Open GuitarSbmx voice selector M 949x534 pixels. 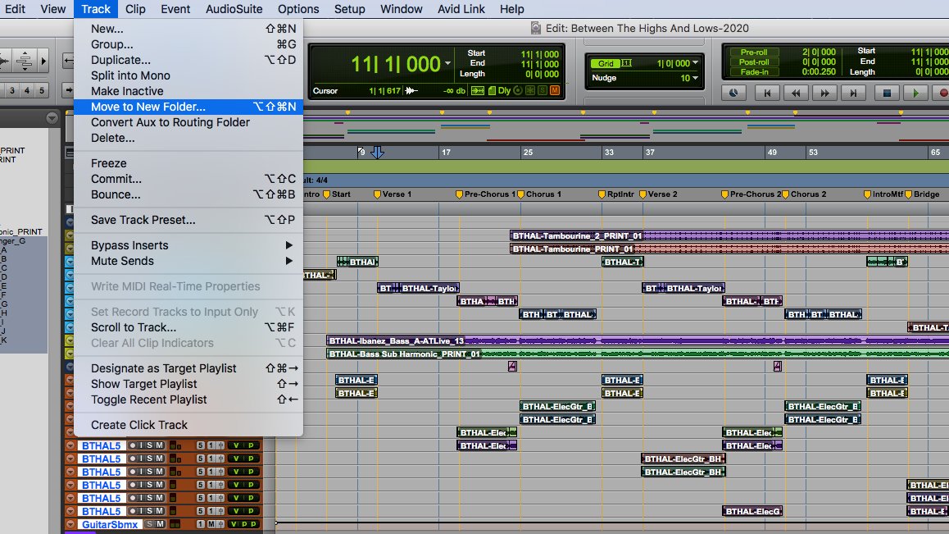(211, 523)
